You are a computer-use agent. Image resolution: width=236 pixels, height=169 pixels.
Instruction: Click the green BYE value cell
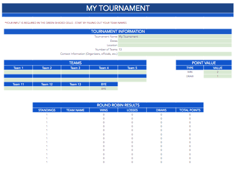pos(104,88)
